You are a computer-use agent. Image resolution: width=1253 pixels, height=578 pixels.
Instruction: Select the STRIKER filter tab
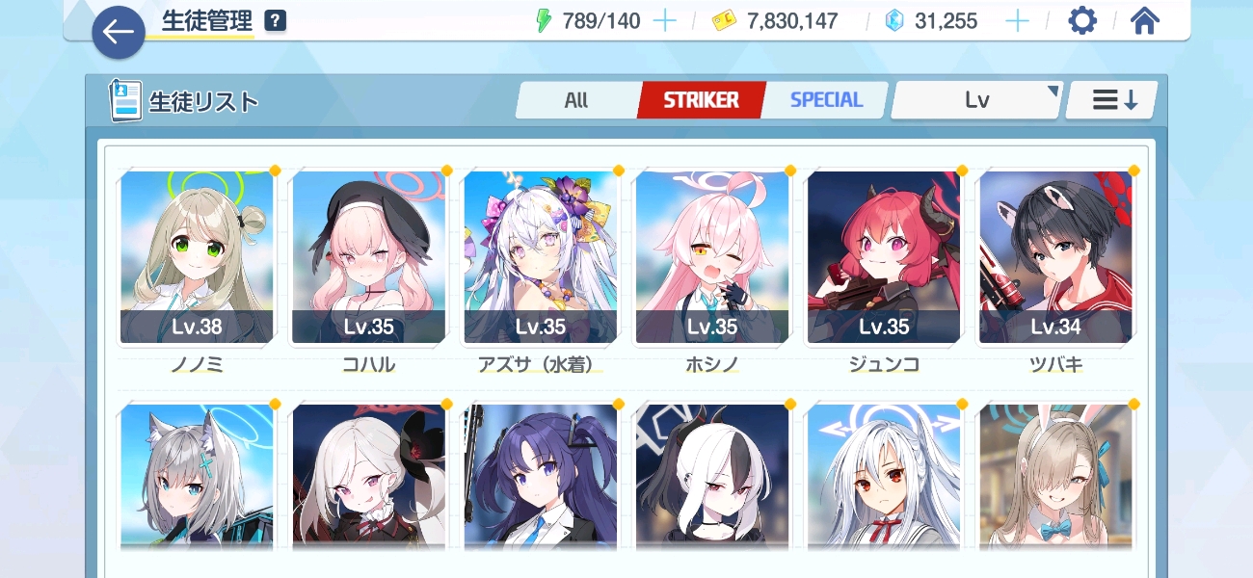pyautogui.click(x=701, y=99)
